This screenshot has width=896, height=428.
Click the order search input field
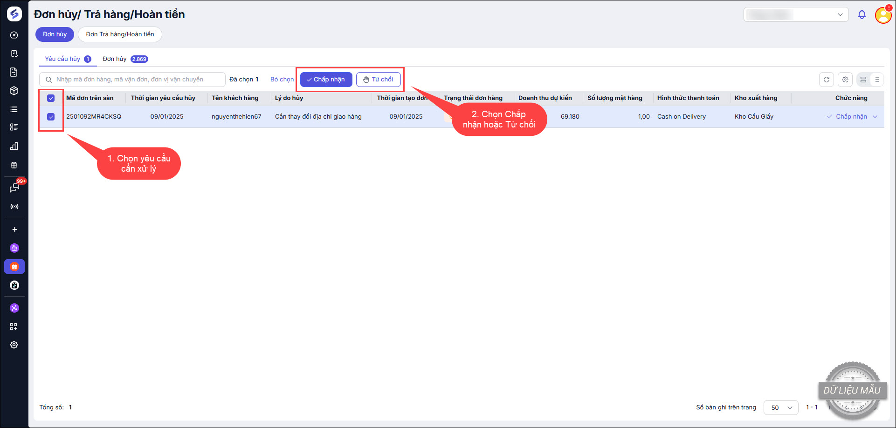point(132,80)
